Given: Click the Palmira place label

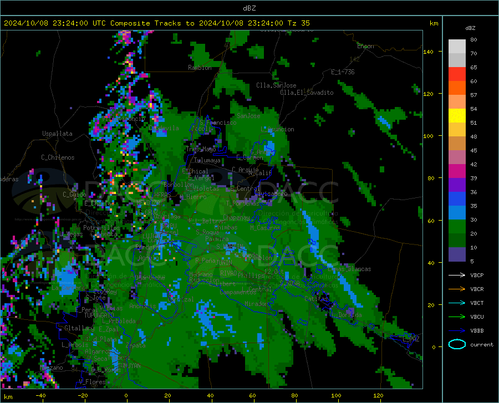Looking at the screenshot, I should (217, 238).
